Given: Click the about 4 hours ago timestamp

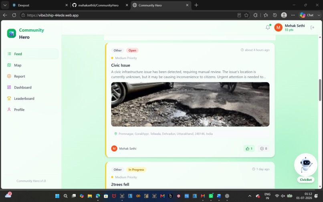Looking at the screenshot, I should click(x=257, y=50).
